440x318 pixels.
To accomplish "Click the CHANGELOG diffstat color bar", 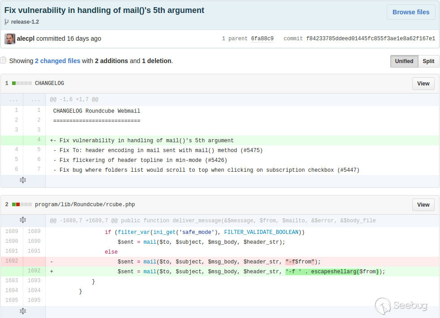I will [22, 83].
